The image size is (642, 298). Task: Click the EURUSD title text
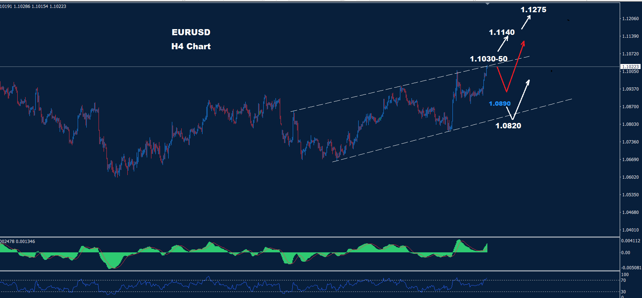pos(191,32)
